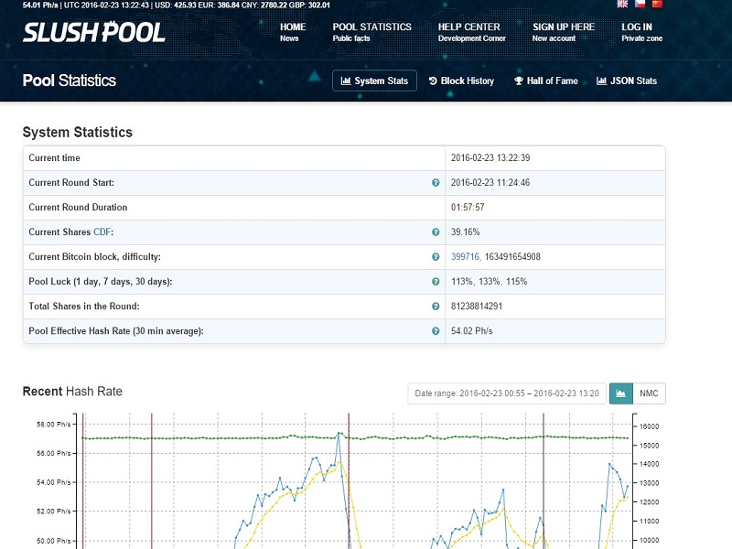Click the 2016-02-23 11:24:46 round start
This screenshot has width=732, height=549.
pos(490,182)
